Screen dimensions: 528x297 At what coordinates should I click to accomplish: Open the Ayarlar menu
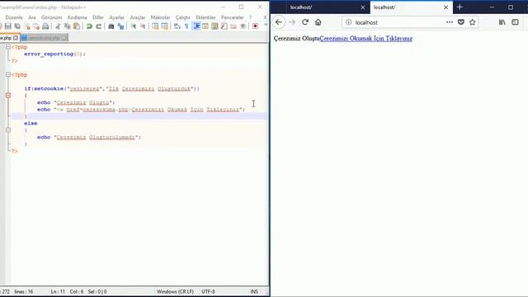pyautogui.click(x=117, y=17)
